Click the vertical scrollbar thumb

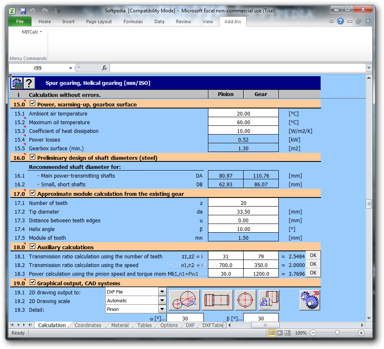(x=369, y=204)
